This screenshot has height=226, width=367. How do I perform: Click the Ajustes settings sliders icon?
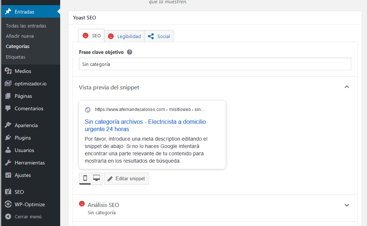(x=8, y=175)
